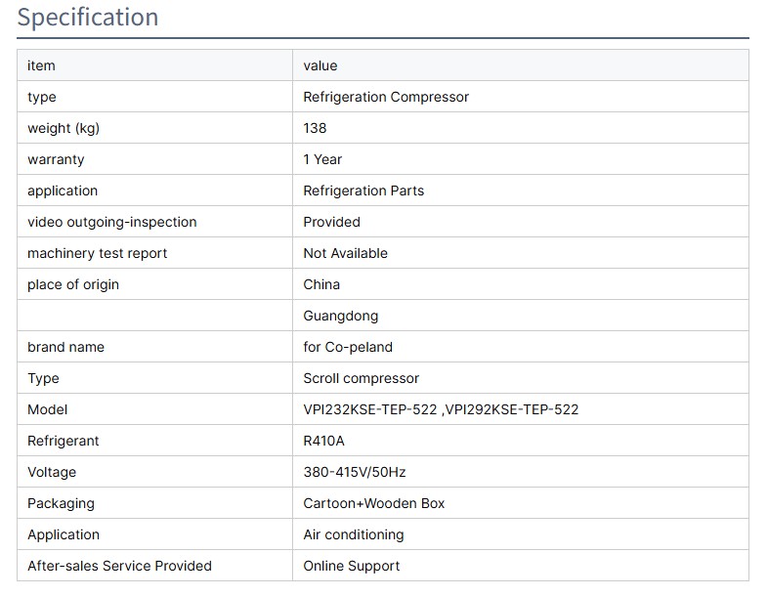This screenshot has height=596, width=768.
Task: Select the 138 weight value
Action: pos(315,128)
